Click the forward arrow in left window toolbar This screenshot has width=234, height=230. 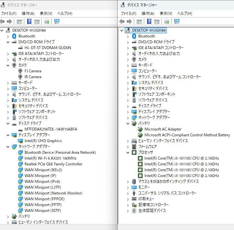tap(9, 22)
